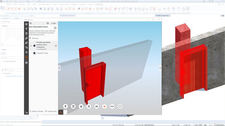
Task: Expand the right side panel arrow in viewer
Action: pos(160,68)
